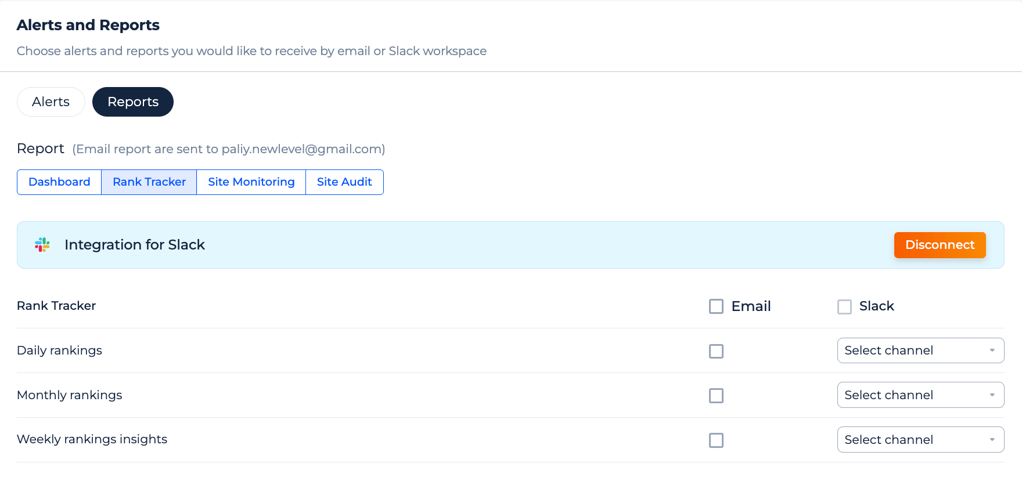Click the Email column label
Image resolution: width=1022 pixels, height=499 pixels.
coord(751,306)
